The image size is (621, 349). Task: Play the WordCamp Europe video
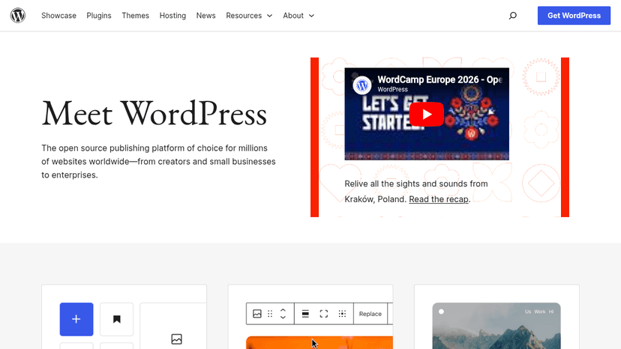tap(427, 114)
